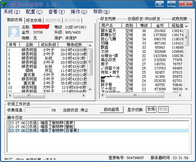Screen dimensions: 196x162
Task: Open the 操作(O) menu
Action: tap(79, 12)
